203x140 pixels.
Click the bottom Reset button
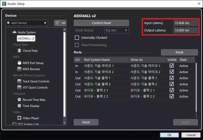point(86,122)
